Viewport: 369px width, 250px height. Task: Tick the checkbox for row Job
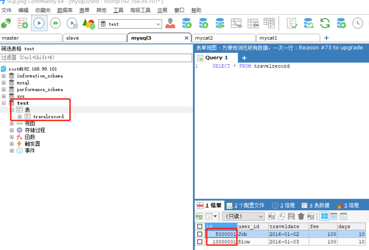click(x=200, y=234)
